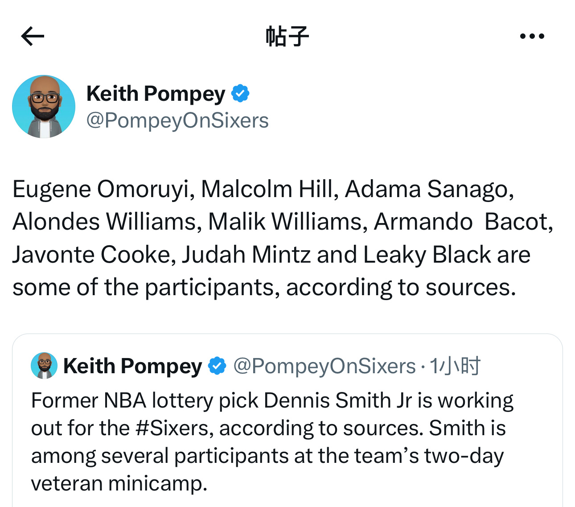This screenshot has height=507, width=575.
Task: Click the 帖子 page title
Action: pos(287,36)
